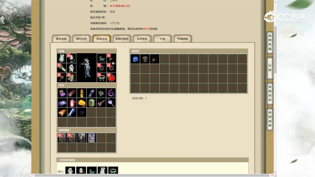The width and height of the screenshot is (315, 177).
Task: Click the remaining time text 12天2时
Action: pos(115,23)
